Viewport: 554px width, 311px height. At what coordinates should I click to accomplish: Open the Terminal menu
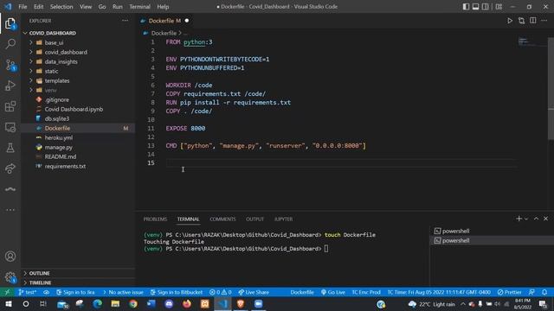pos(139,6)
